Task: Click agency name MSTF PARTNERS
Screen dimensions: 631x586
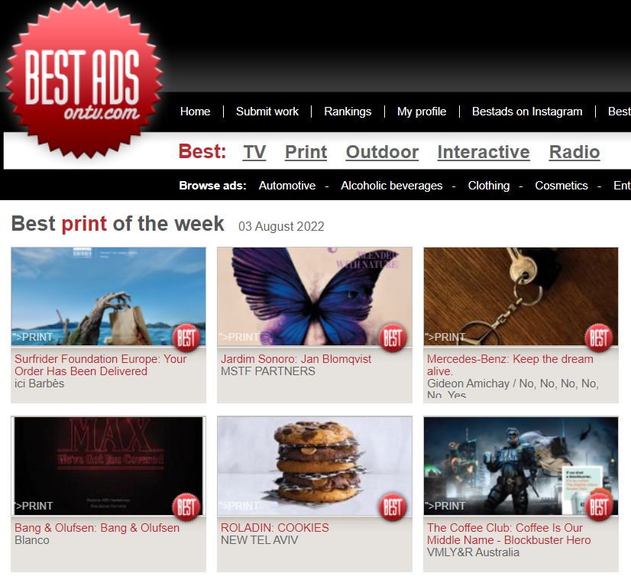Action: (x=268, y=371)
